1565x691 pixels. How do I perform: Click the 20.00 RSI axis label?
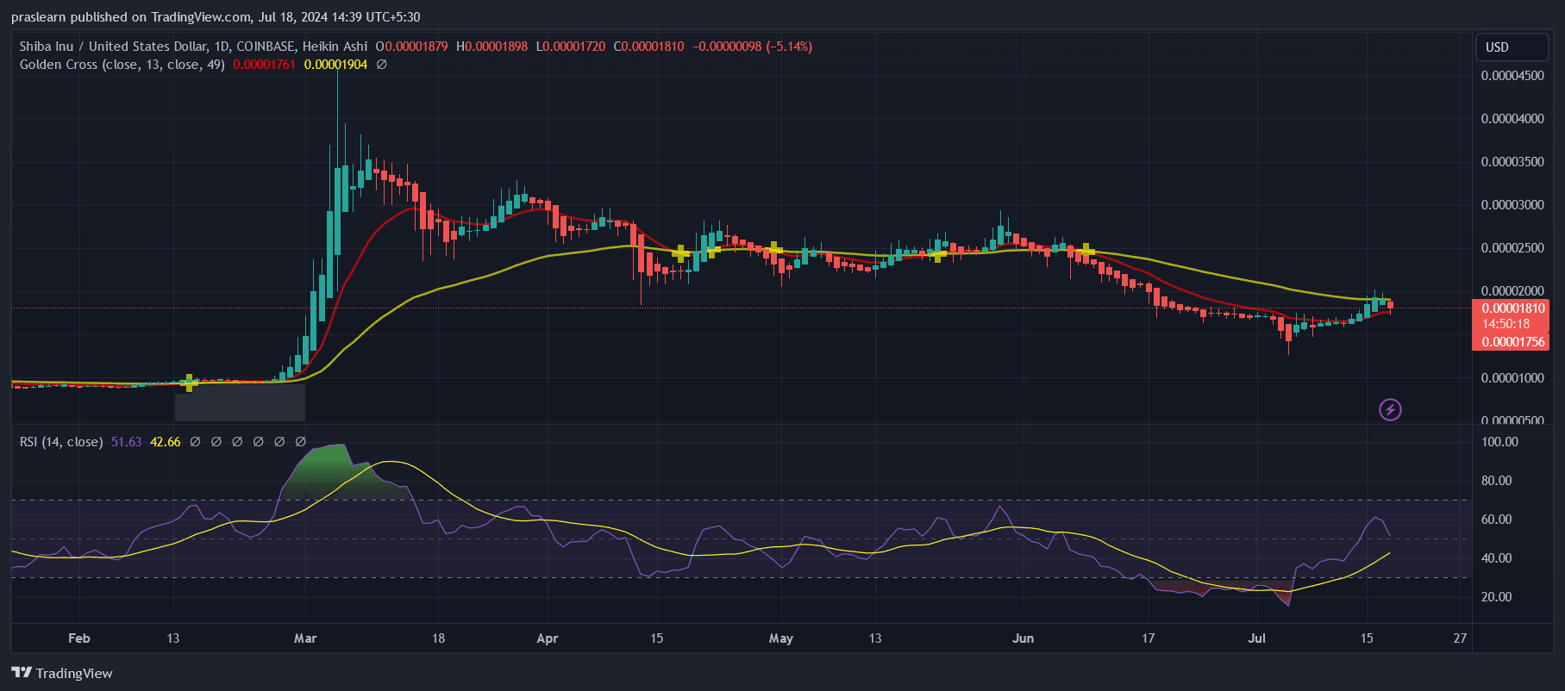(x=1496, y=597)
